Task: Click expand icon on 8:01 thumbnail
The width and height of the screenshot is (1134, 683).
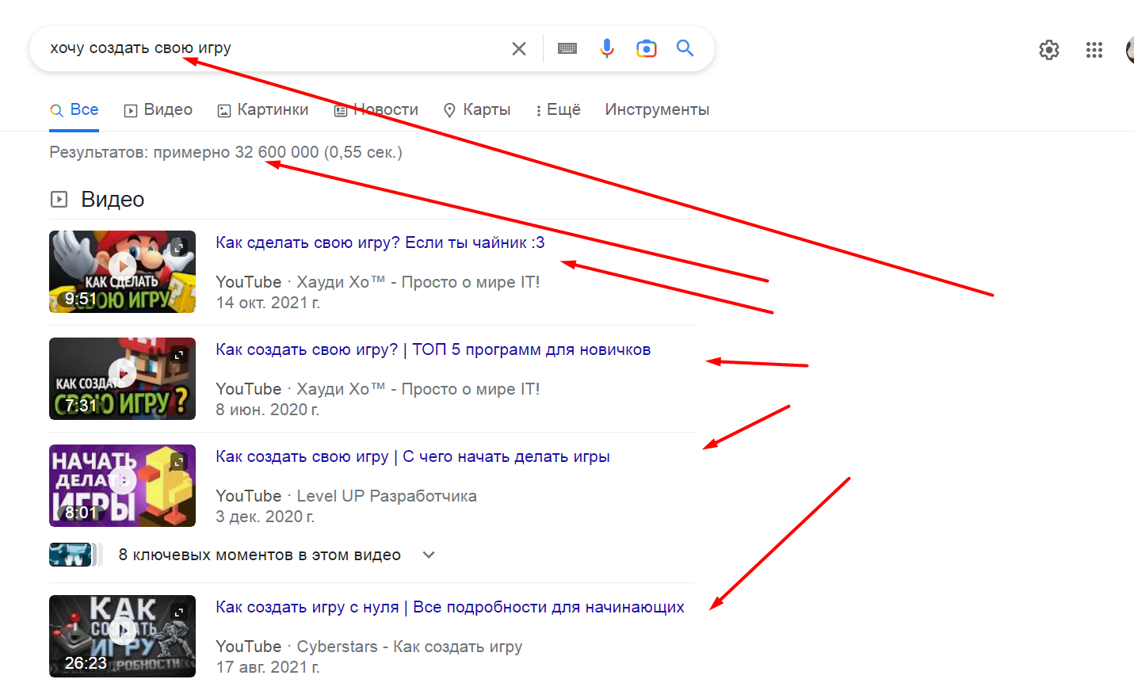Action: pyautogui.click(x=179, y=461)
